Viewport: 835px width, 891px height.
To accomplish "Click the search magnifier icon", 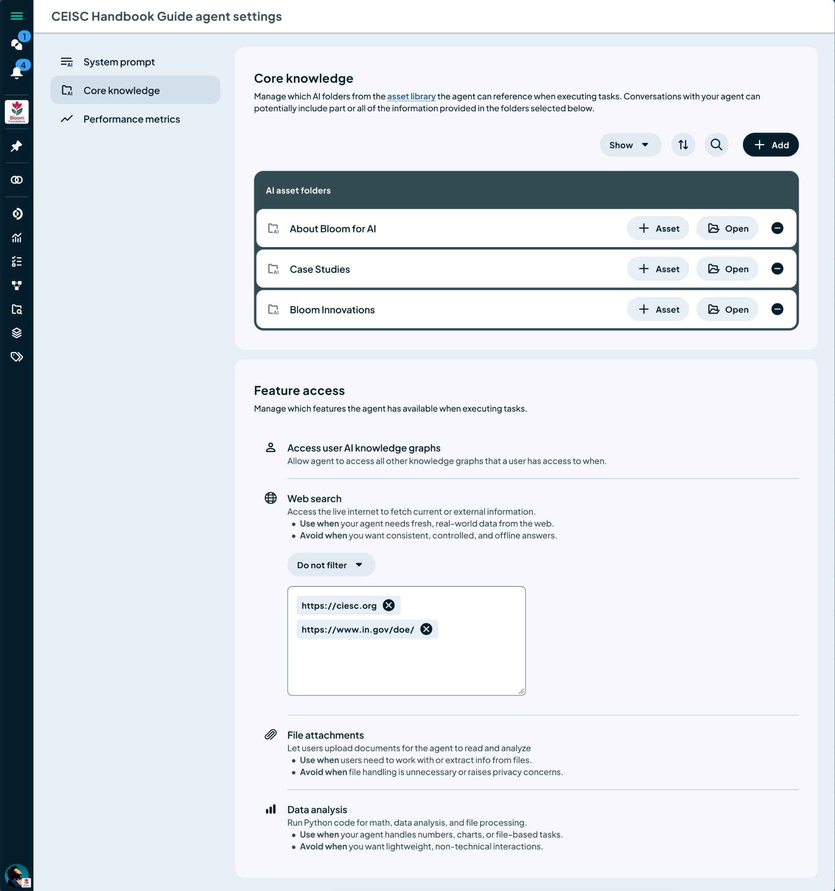I will (716, 145).
